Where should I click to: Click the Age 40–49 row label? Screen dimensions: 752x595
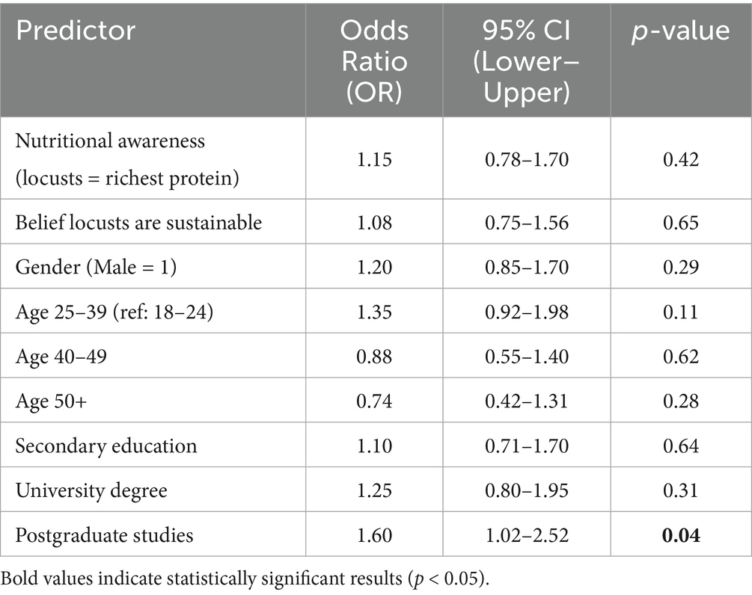[x=61, y=357]
